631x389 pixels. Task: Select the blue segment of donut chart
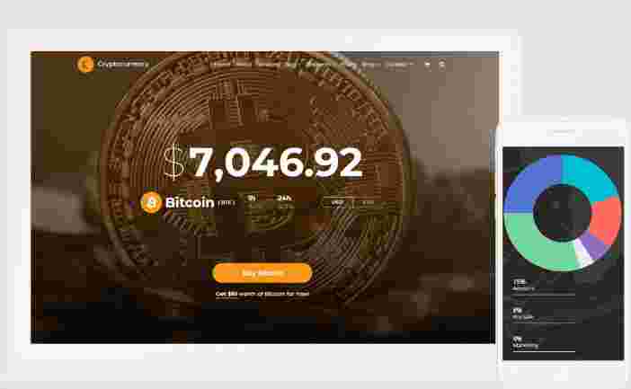[x=530, y=181]
